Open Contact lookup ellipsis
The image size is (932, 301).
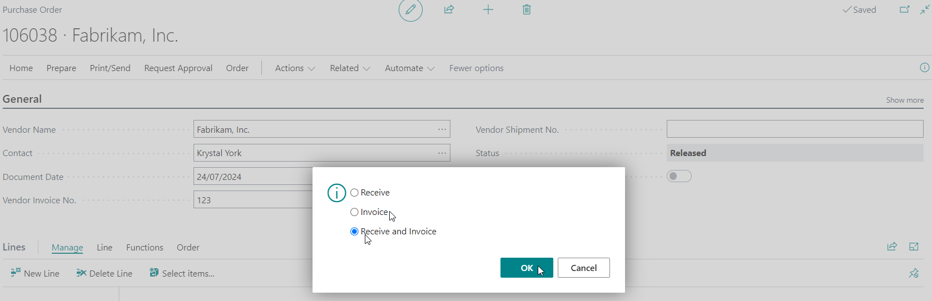[442, 153]
